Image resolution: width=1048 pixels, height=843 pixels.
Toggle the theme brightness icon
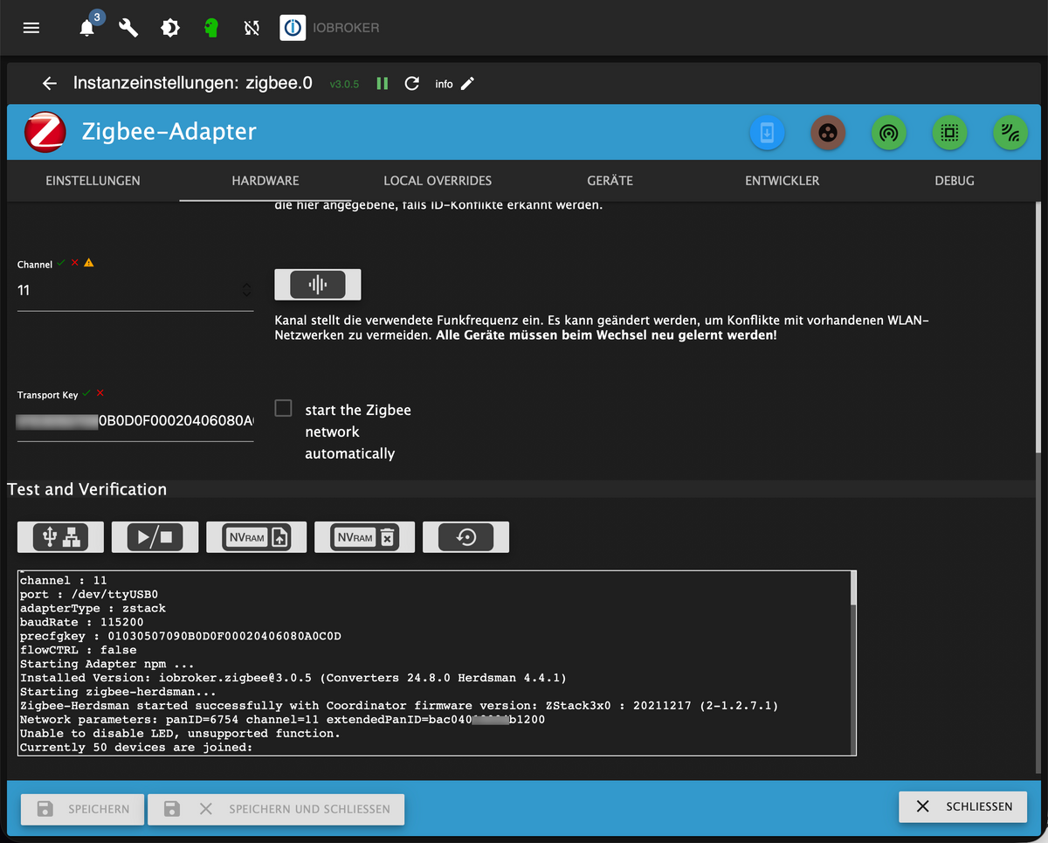click(x=169, y=28)
